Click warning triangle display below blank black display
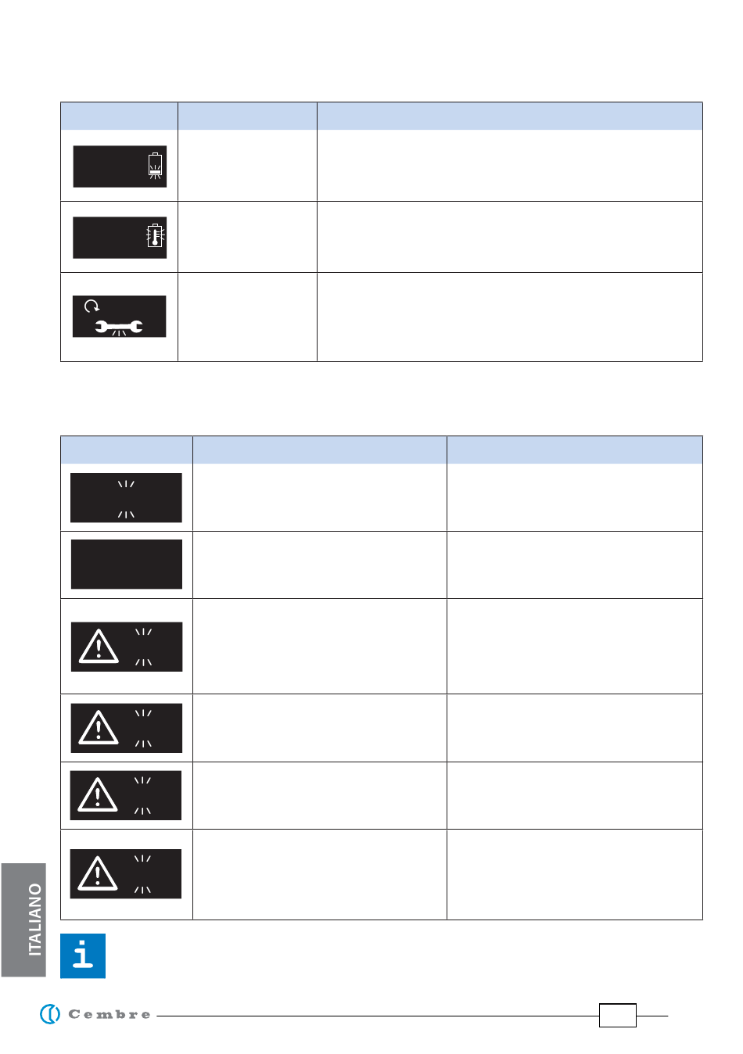The height and width of the screenshot is (1054, 743). pyautogui.click(x=127, y=647)
